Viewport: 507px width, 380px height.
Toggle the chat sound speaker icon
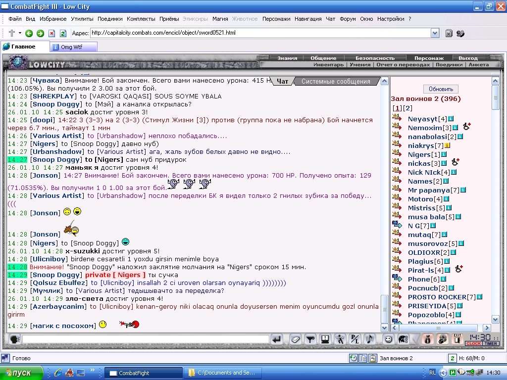coord(370,339)
